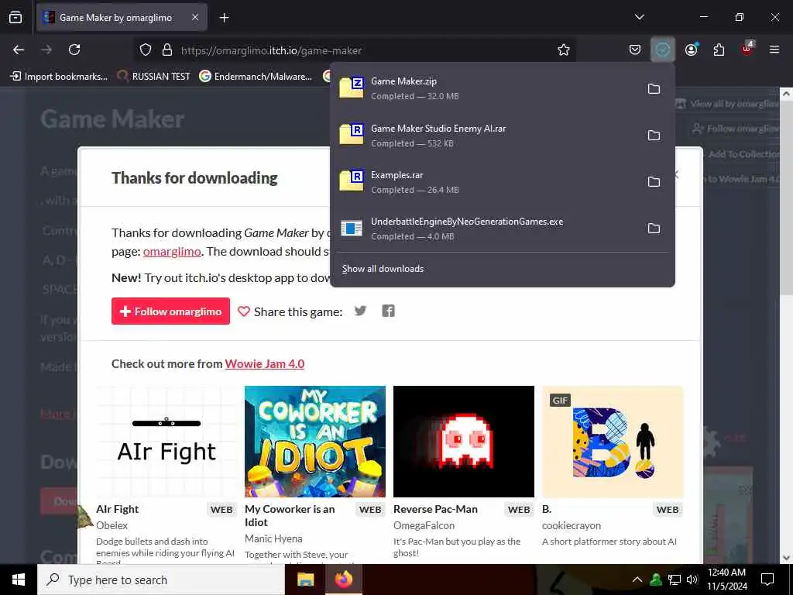Viewport: 793px width, 595px height.
Task: Show hidden system tray icons
Action: (637, 580)
